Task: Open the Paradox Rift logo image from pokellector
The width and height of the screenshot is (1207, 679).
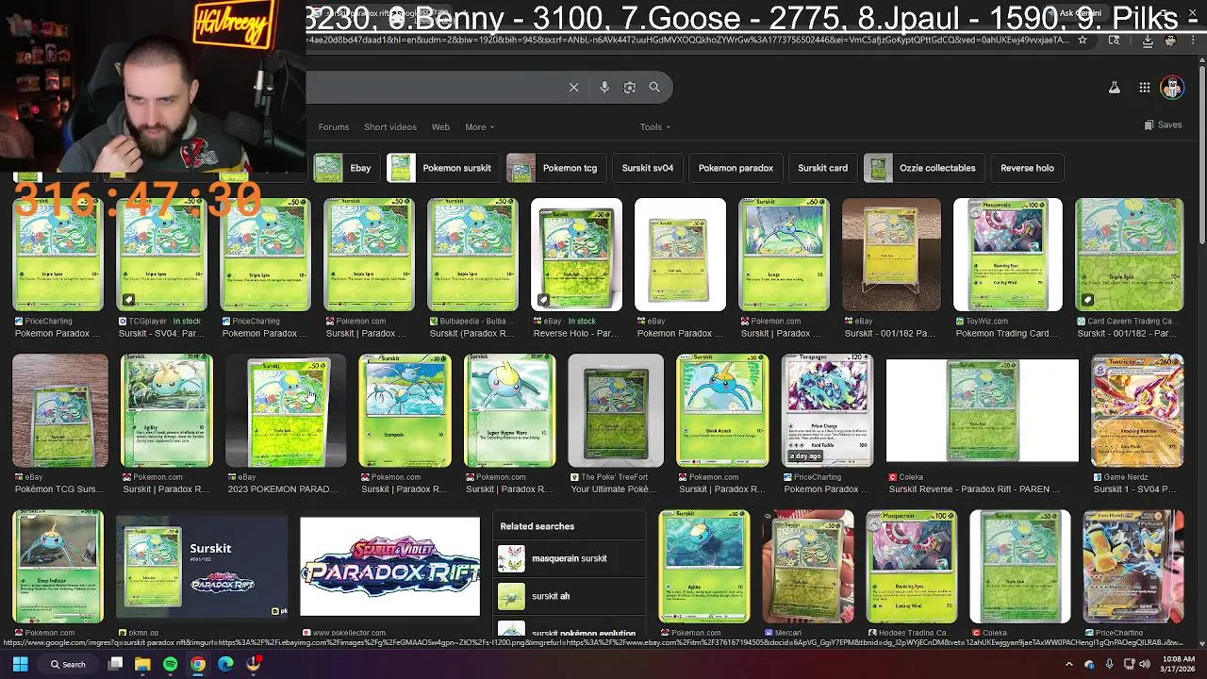Action: pos(389,567)
